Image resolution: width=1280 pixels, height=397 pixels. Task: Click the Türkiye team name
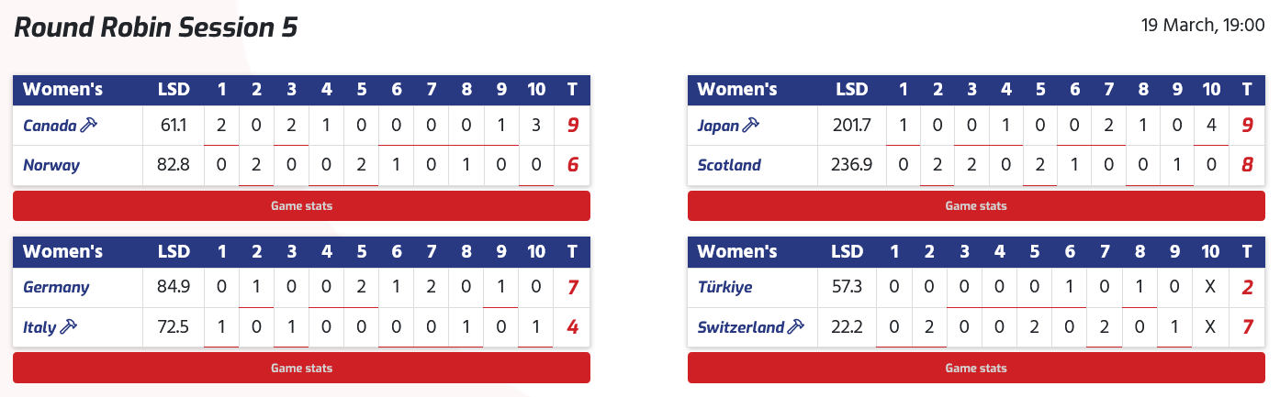pyautogui.click(x=724, y=287)
